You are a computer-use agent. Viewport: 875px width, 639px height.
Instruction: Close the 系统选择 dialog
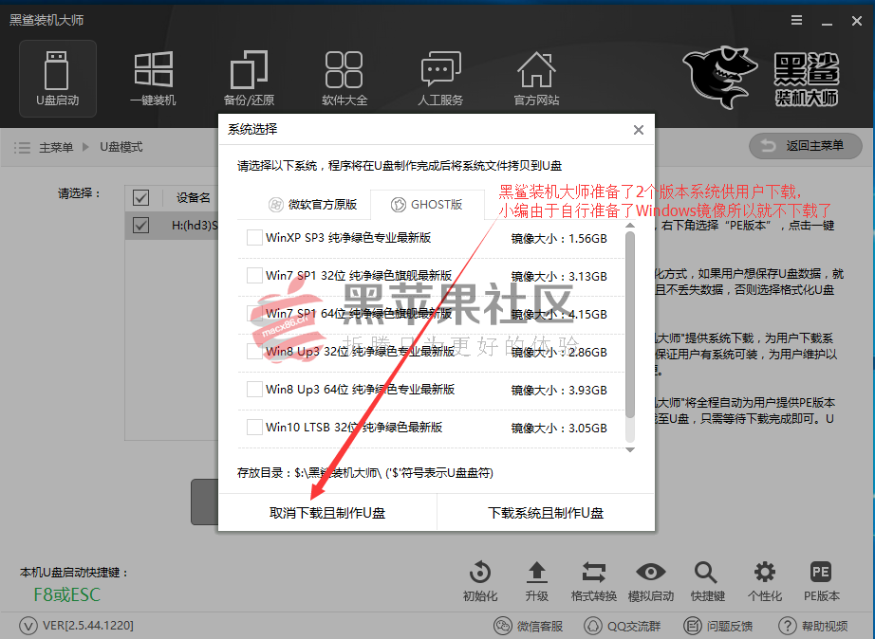639,130
